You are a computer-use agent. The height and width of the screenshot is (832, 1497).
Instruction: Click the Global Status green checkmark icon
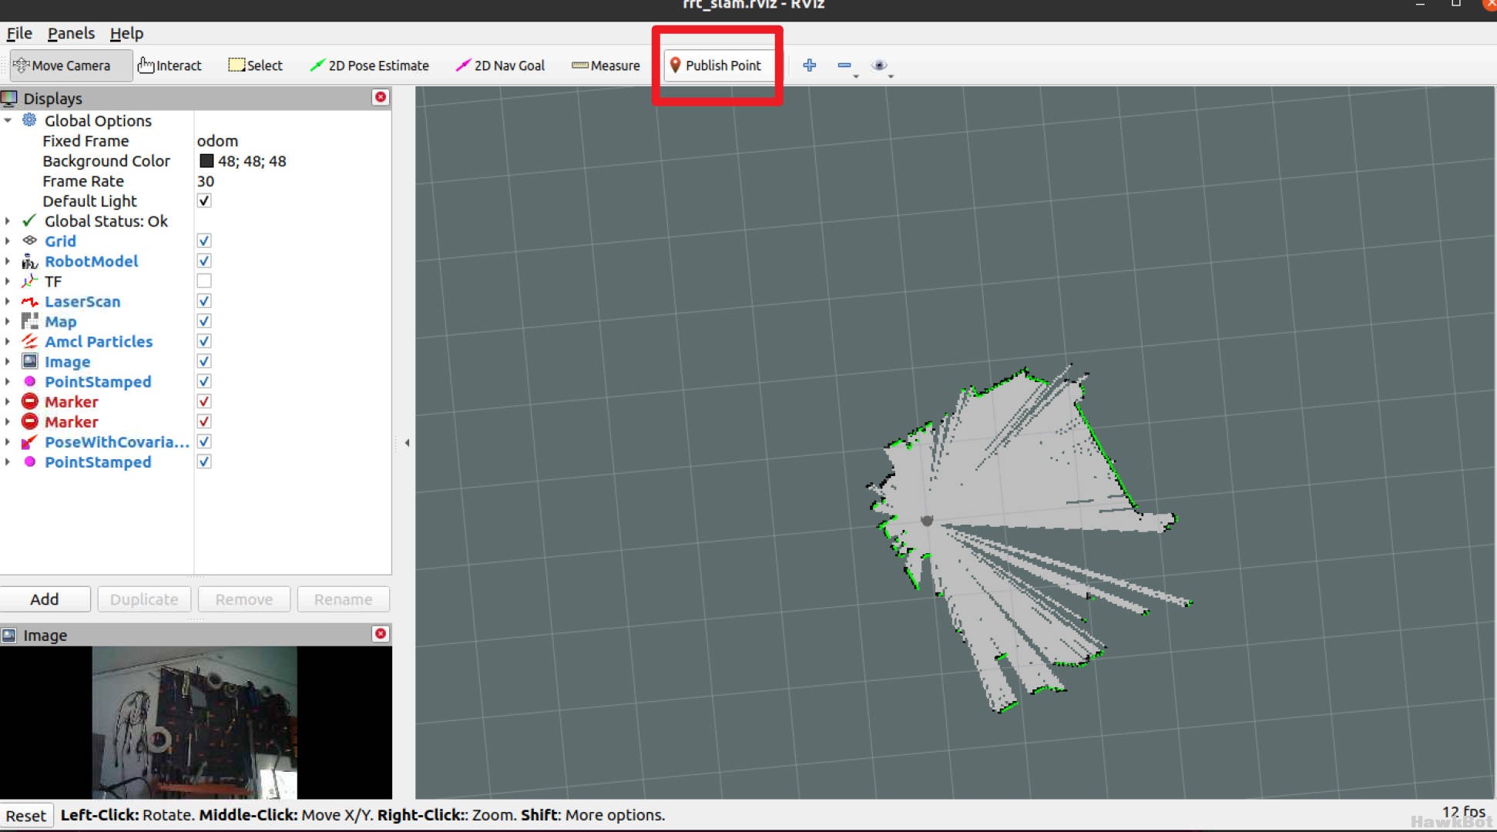click(29, 221)
